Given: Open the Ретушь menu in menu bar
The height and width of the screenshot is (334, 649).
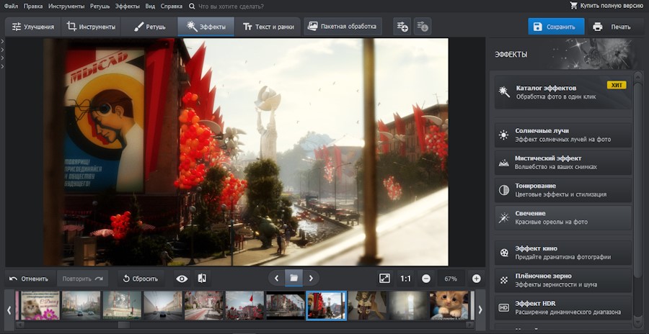Looking at the screenshot, I should tap(100, 6).
